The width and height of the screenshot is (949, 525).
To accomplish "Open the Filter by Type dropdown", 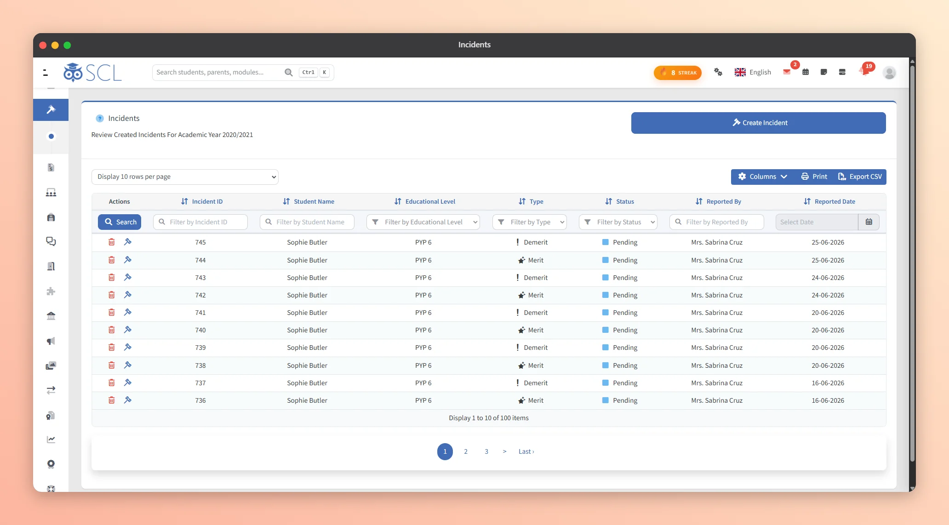I will 530,222.
